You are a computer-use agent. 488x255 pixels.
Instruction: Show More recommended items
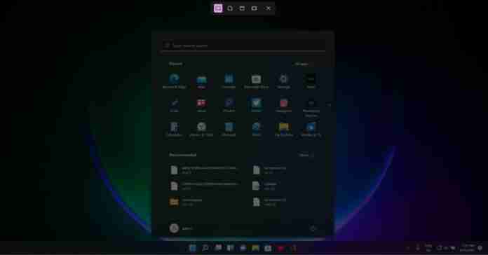pos(306,155)
